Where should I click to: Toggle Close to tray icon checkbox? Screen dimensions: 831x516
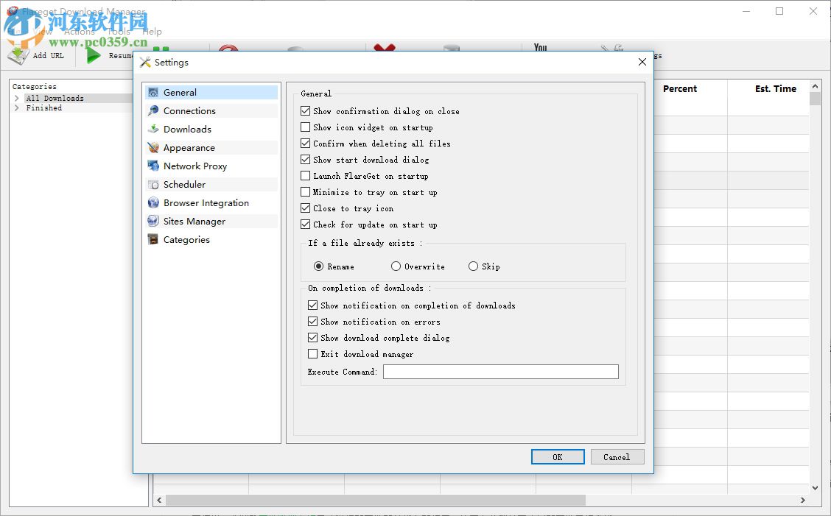click(x=305, y=208)
